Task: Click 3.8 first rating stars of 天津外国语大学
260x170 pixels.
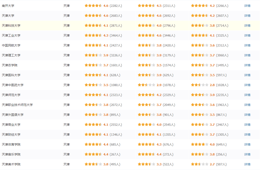Action: point(93,115)
